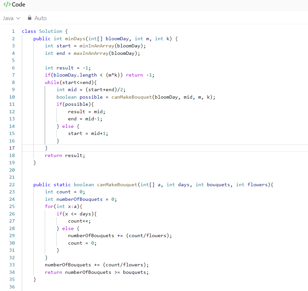Click '>= bouquets;' on line 34

coord(131,272)
